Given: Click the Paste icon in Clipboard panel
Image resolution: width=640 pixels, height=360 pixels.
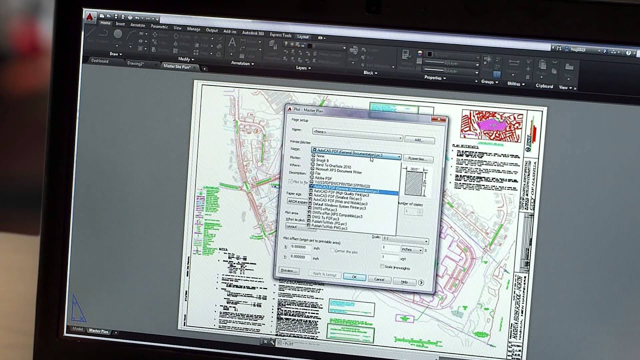Looking at the screenshot, I should [x=542, y=66].
